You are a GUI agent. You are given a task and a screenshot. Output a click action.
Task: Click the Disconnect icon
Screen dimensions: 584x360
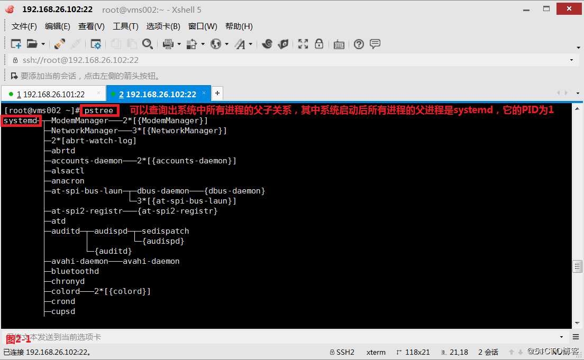pyautogui.click(x=76, y=44)
